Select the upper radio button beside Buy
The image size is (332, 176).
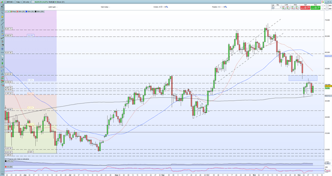323,5
